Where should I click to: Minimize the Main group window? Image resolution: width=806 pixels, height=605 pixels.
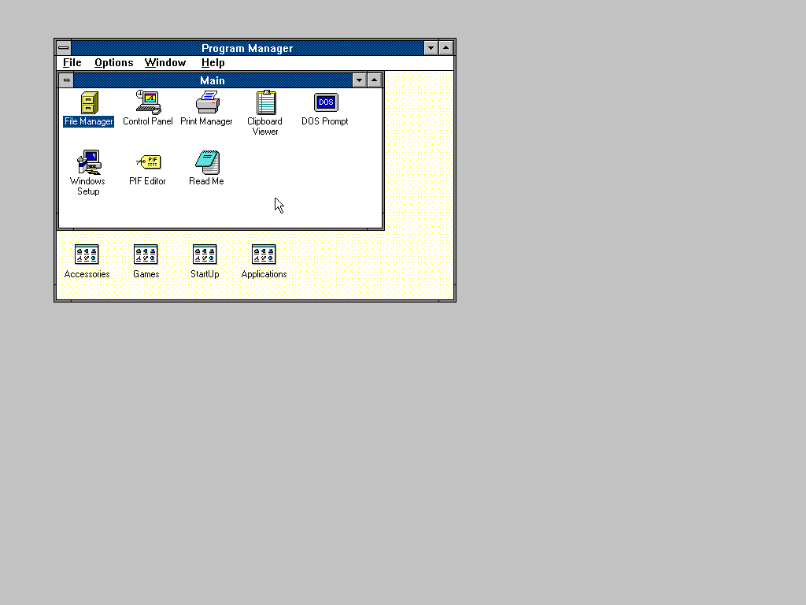tap(360, 80)
